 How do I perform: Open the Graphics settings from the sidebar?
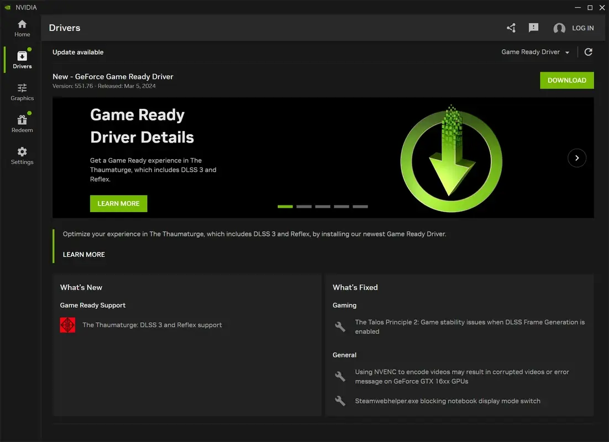pos(22,92)
